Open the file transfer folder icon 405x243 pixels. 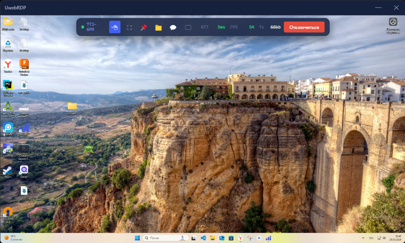click(158, 27)
